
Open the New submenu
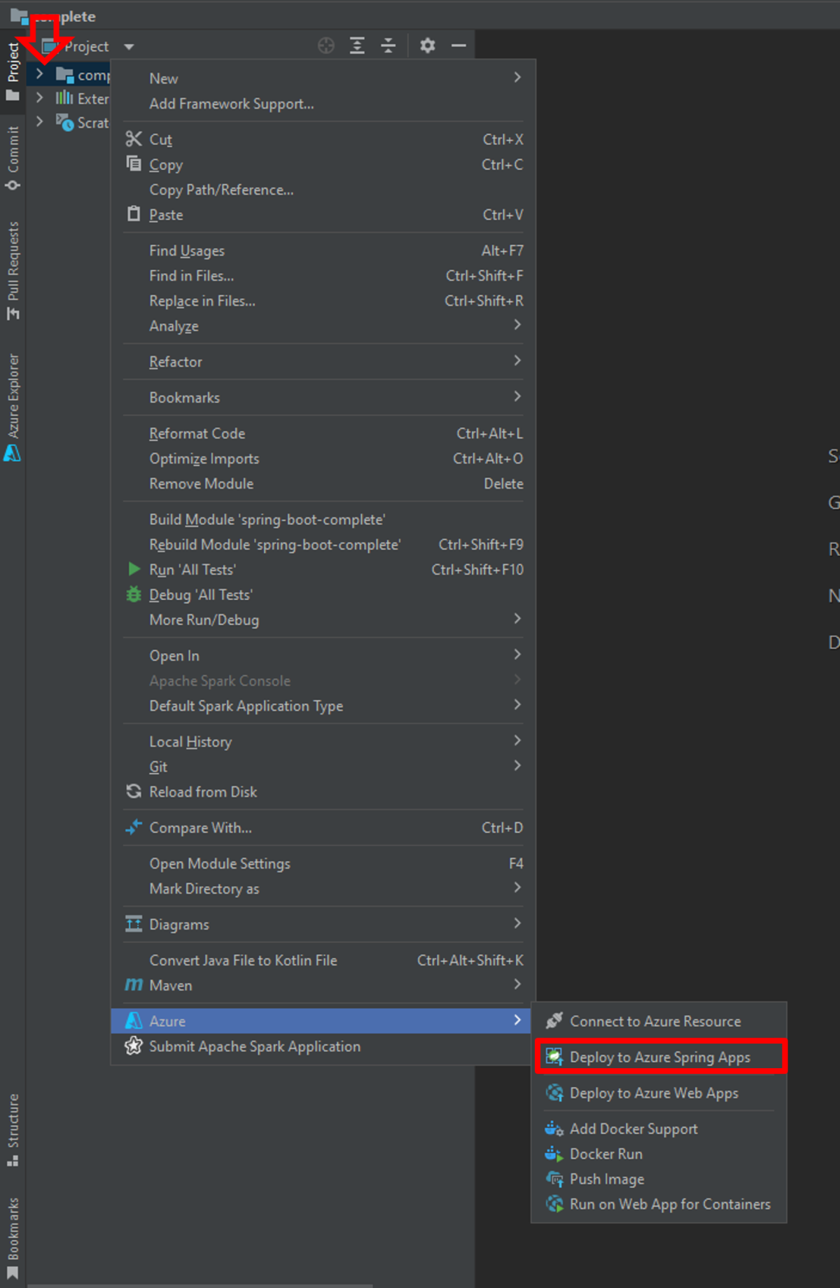323,78
